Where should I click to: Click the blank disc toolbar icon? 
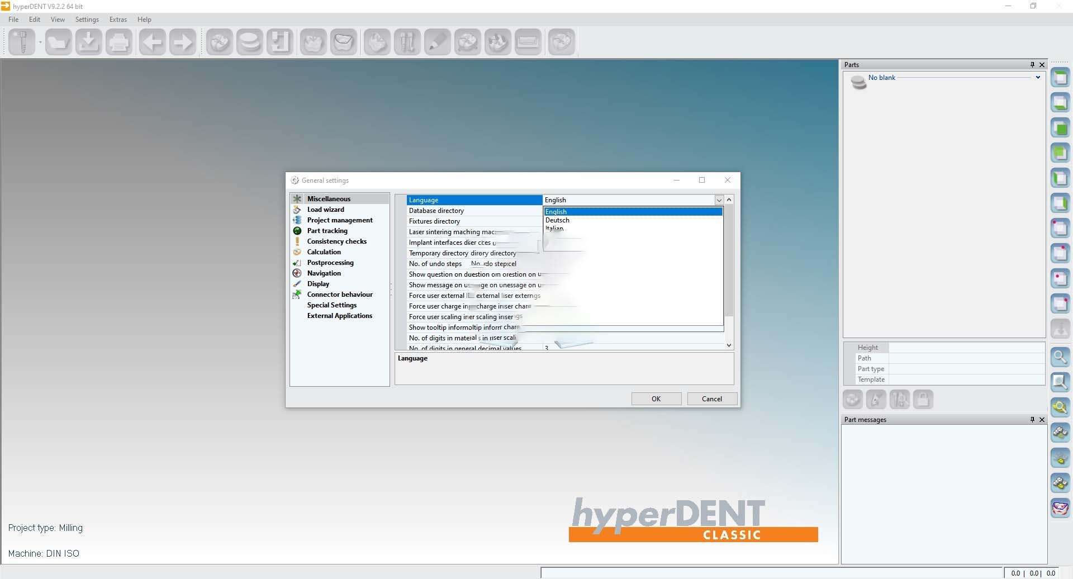point(249,42)
